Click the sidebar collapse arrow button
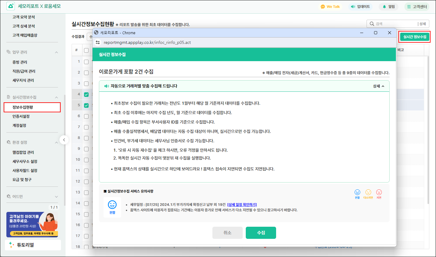436x257 pixels. click(x=64, y=140)
